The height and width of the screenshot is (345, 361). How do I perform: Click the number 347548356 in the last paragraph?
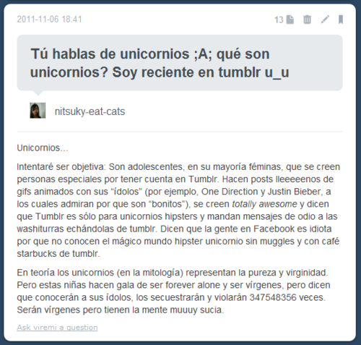[273, 297]
